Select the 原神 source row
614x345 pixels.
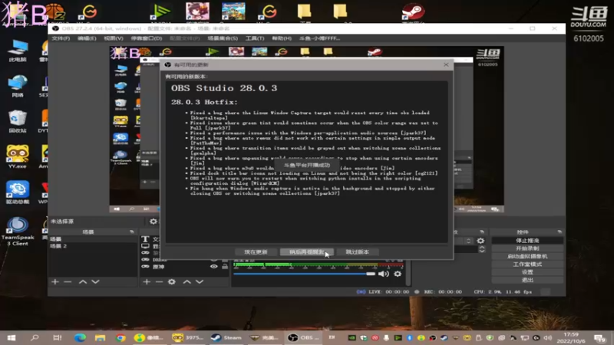[184, 267]
